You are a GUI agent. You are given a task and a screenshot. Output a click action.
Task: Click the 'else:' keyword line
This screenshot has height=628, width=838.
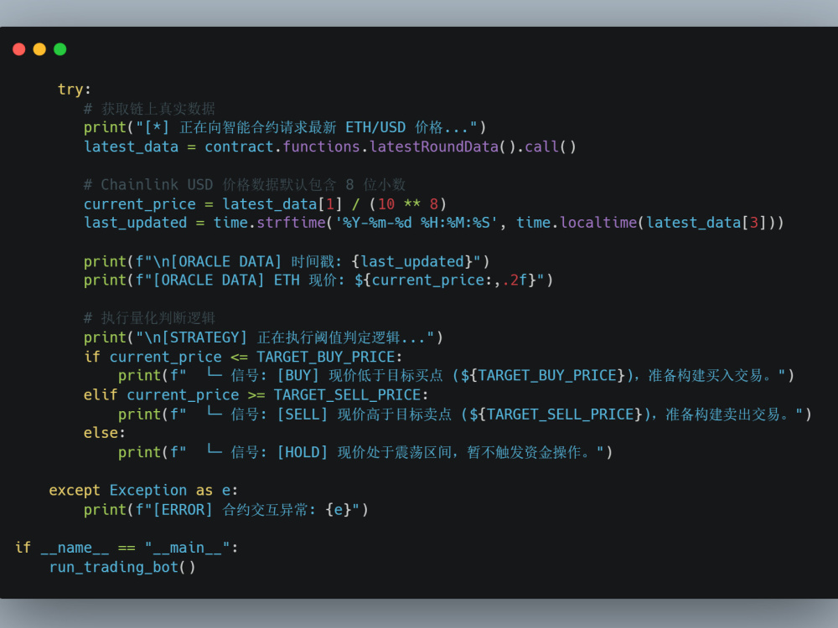point(104,433)
